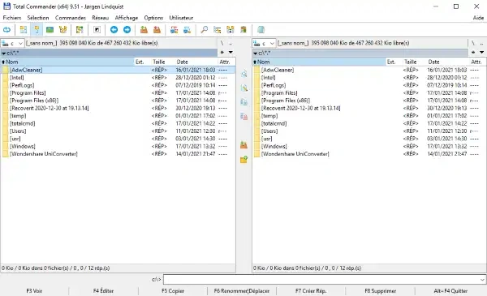Click the copy names to clipboard icon
This screenshot has width=487, height=296.
[243, 30]
